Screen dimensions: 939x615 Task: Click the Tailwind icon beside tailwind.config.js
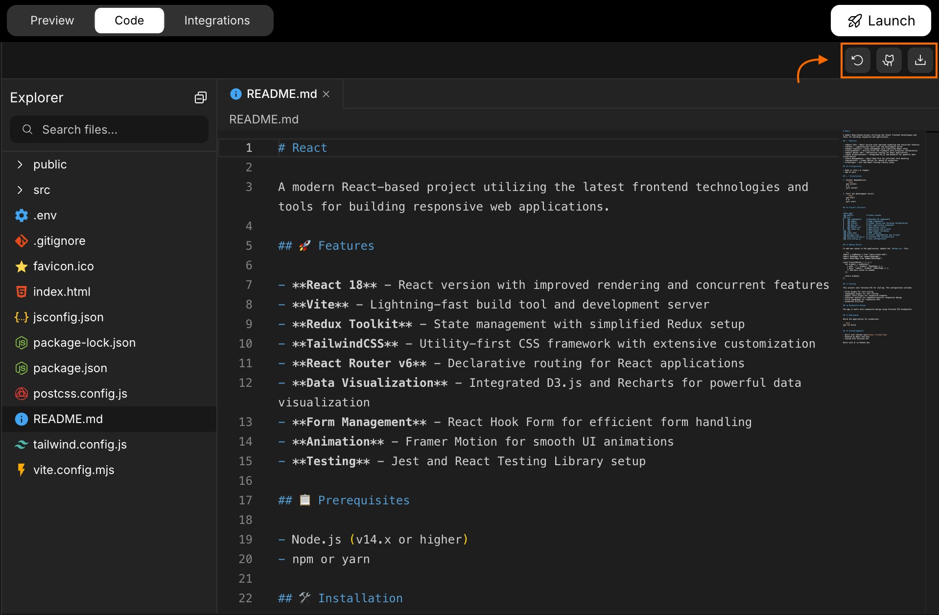point(21,445)
